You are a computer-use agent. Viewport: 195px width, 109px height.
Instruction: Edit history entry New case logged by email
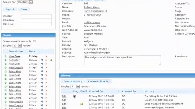coord(64,107)
